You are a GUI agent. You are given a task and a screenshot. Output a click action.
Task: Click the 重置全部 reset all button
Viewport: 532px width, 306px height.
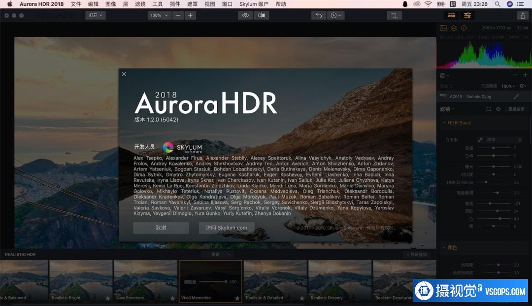coord(516,109)
